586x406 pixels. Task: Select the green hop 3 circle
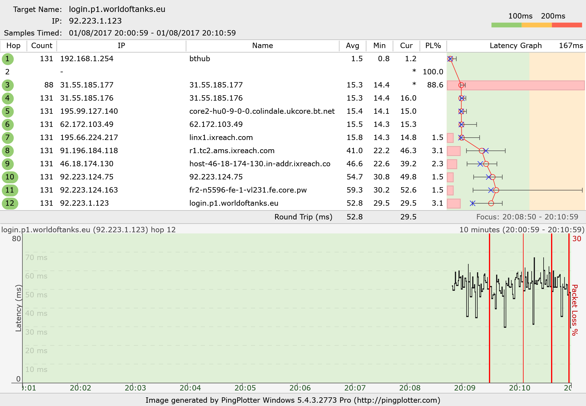(x=7, y=85)
